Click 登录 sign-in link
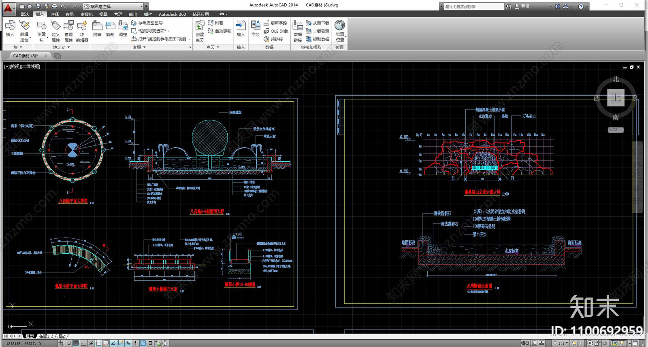 coord(525,6)
